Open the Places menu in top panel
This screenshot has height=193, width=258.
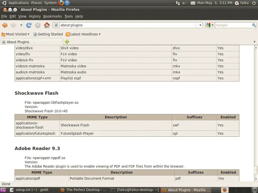click(36, 3)
